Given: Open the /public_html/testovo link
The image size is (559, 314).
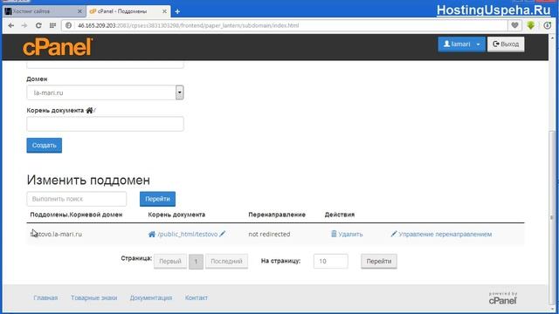Looking at the screenshot, I should coord(188,235).
